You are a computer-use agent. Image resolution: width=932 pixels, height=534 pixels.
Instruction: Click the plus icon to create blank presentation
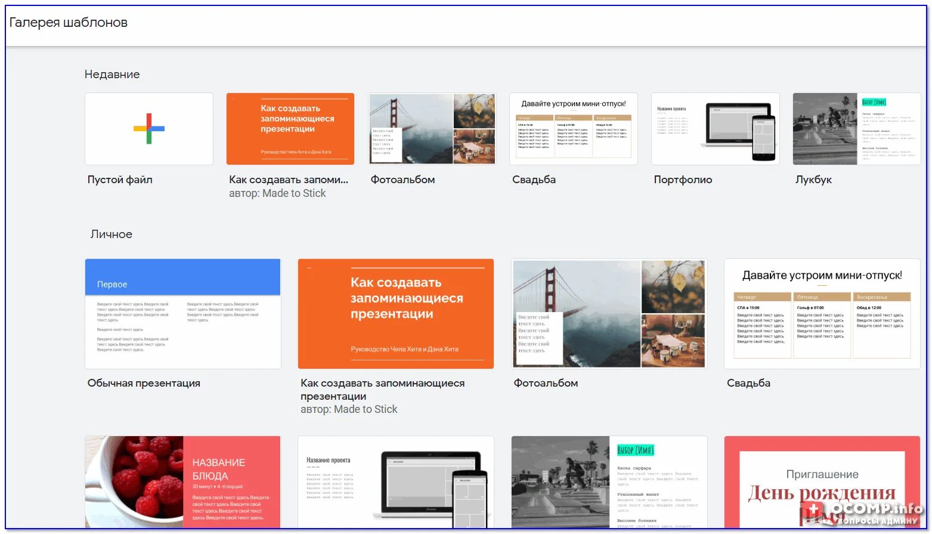pyautogui.click(x=148, y=128)
